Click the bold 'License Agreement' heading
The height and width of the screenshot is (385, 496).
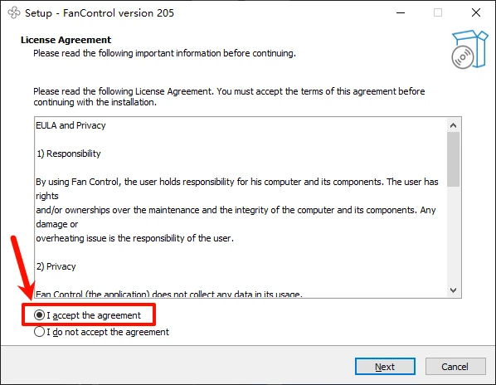point(66,40)
